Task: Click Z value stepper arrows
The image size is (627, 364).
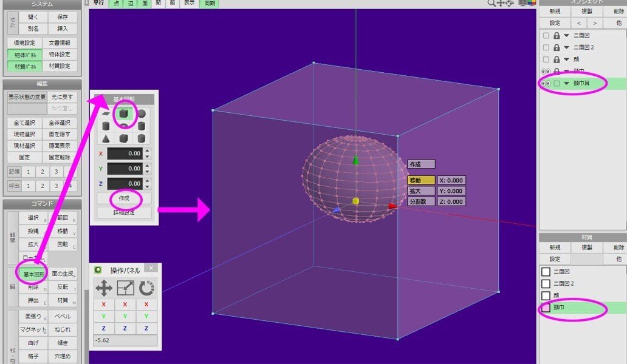Action: pyautogui.click(x=147, y=184)
